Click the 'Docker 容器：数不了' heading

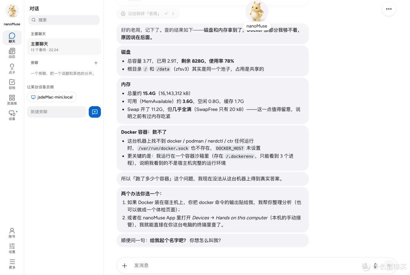coord(144,132)
